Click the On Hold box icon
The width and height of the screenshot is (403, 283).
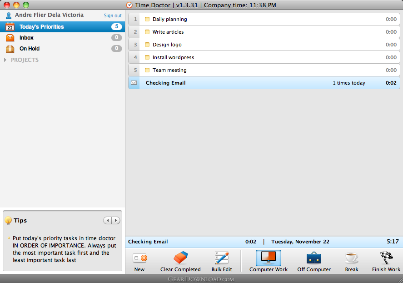[10, 49]
